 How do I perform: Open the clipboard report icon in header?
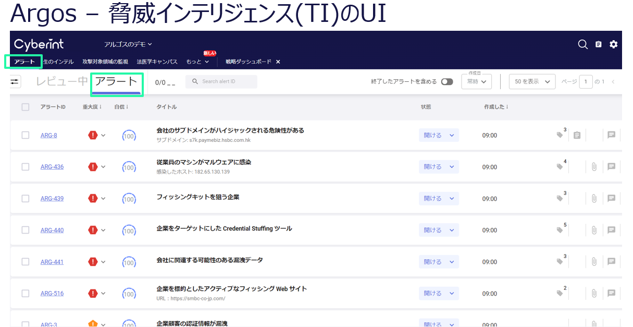tap(599, 44)
